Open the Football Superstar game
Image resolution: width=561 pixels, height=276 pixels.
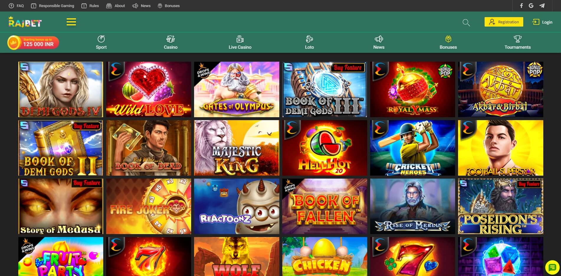pyautogui.click(x=501, y=148)
